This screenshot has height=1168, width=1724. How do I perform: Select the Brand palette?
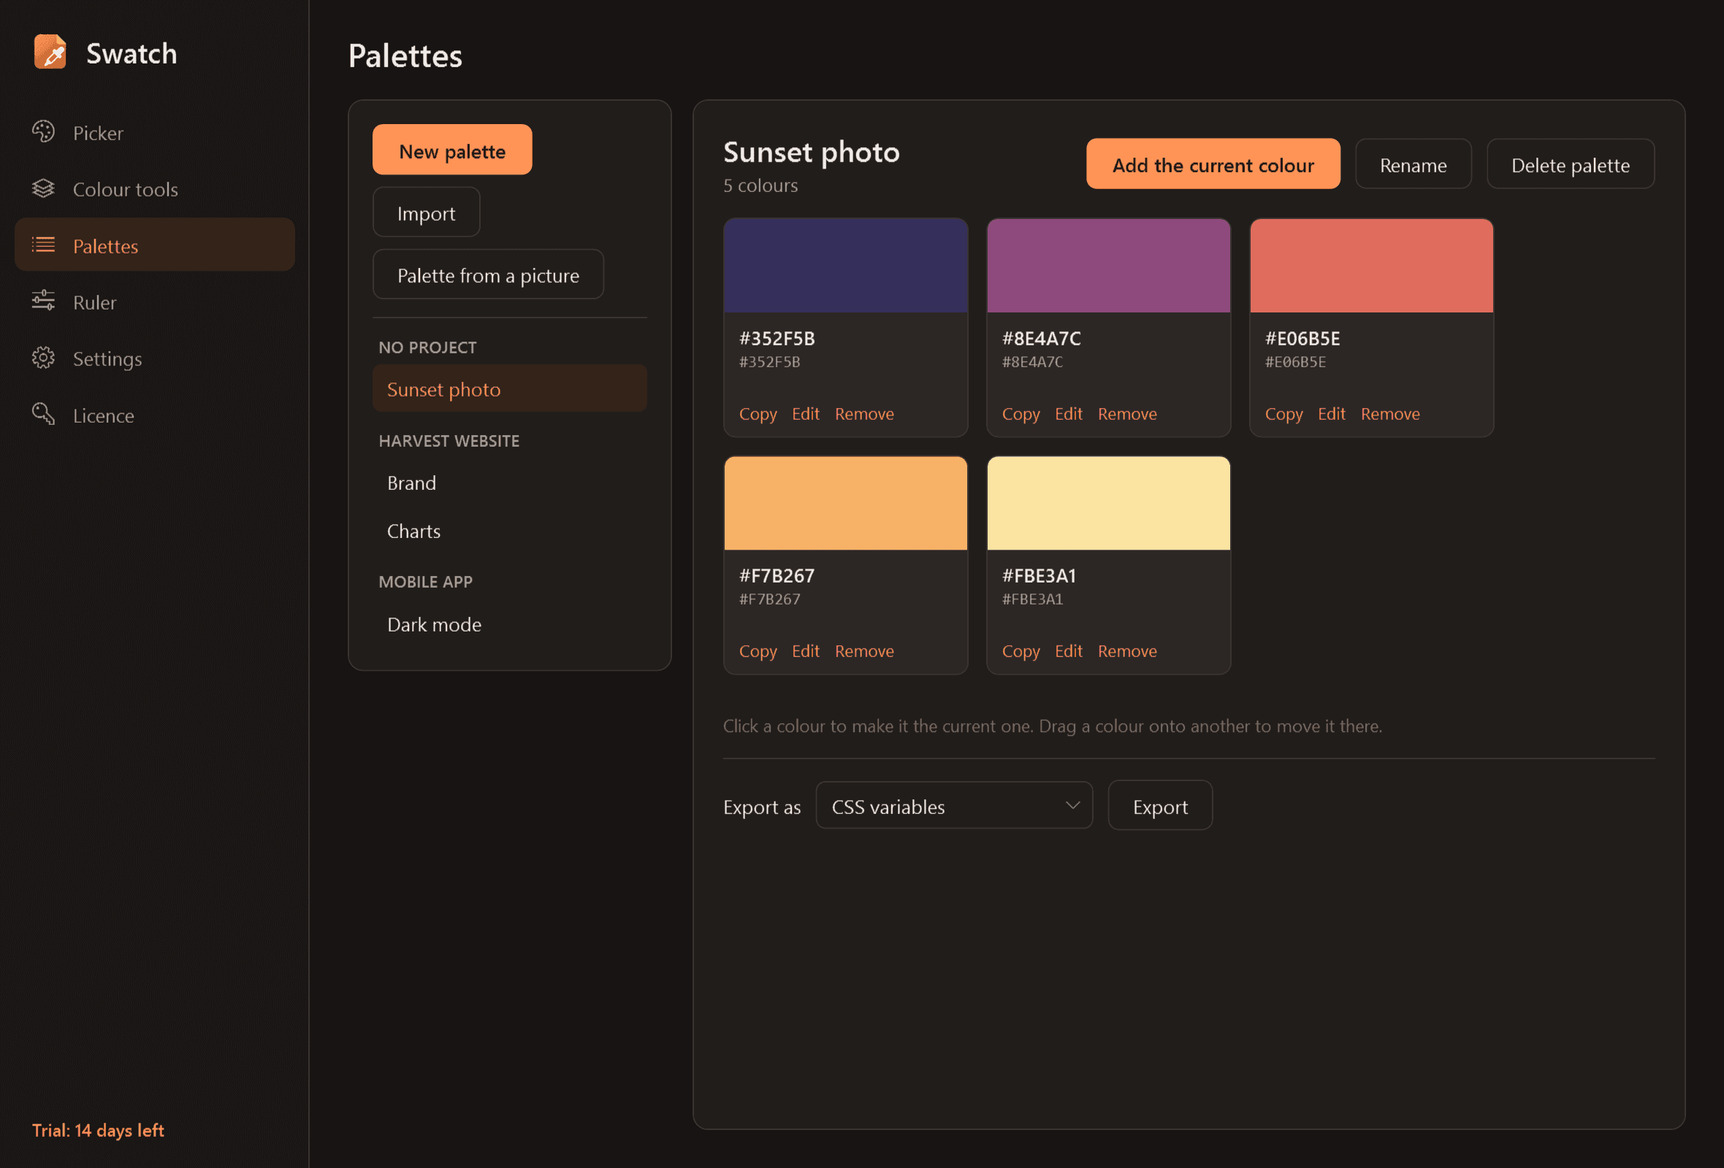[510, 483]
